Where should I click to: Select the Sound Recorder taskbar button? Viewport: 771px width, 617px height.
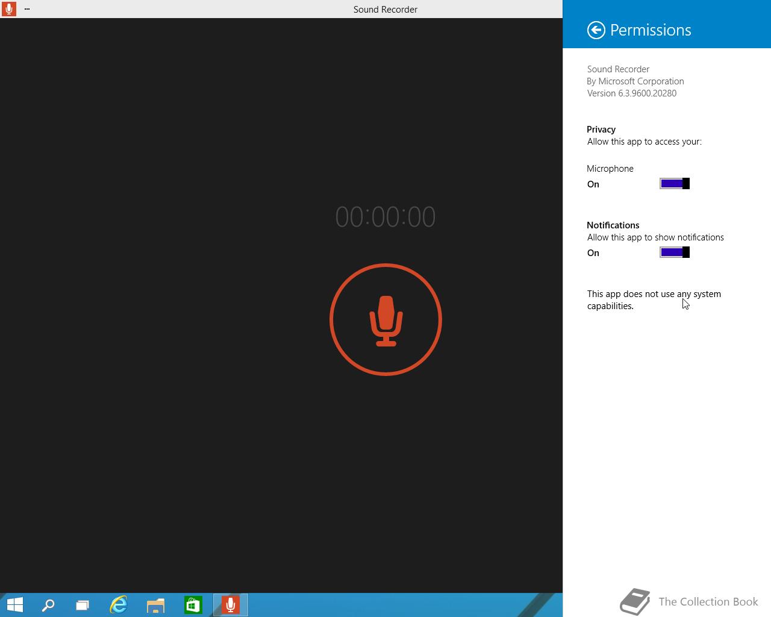click(x=231, y=604)
